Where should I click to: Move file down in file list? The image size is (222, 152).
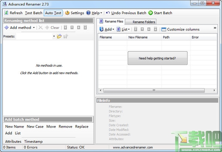[149, 29]
